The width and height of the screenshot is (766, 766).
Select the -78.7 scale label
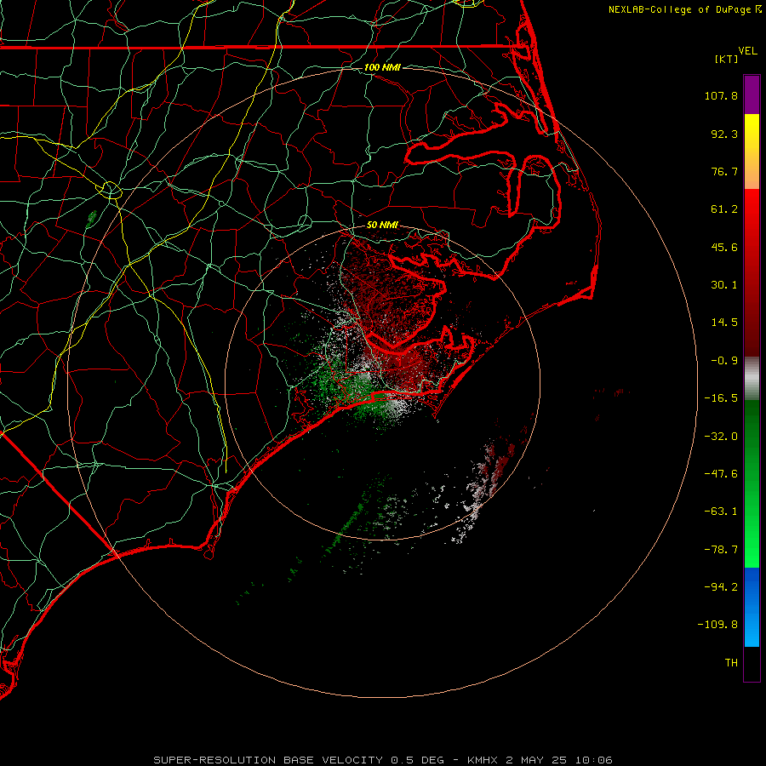[x=721, y=550]
